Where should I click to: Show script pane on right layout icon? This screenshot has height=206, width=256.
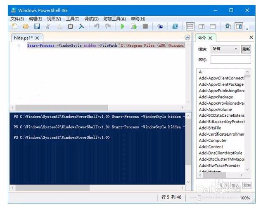tap(201, 26)
